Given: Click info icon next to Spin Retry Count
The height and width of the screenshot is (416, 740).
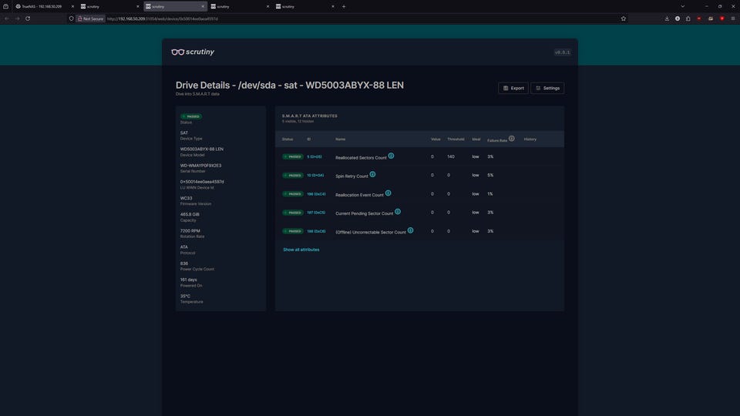Looking at the screenshot, I should [372, 175].
